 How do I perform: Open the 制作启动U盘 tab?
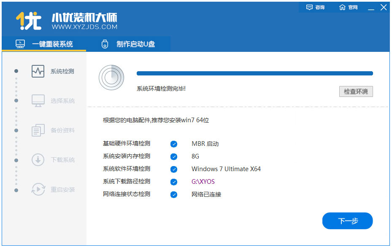point(128,44)
